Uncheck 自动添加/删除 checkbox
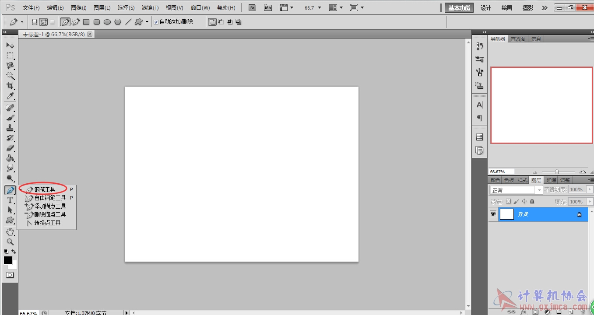The image size is (594, 315). pos(156,22)
